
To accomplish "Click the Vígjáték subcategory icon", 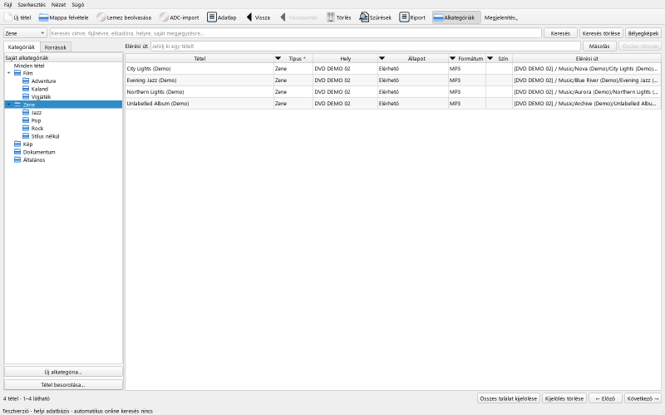I will click(x=26, y=96).
